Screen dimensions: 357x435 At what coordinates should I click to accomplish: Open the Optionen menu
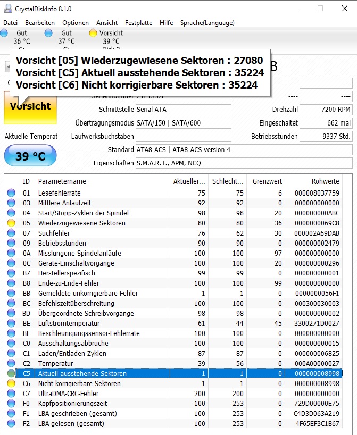[76, 23]
